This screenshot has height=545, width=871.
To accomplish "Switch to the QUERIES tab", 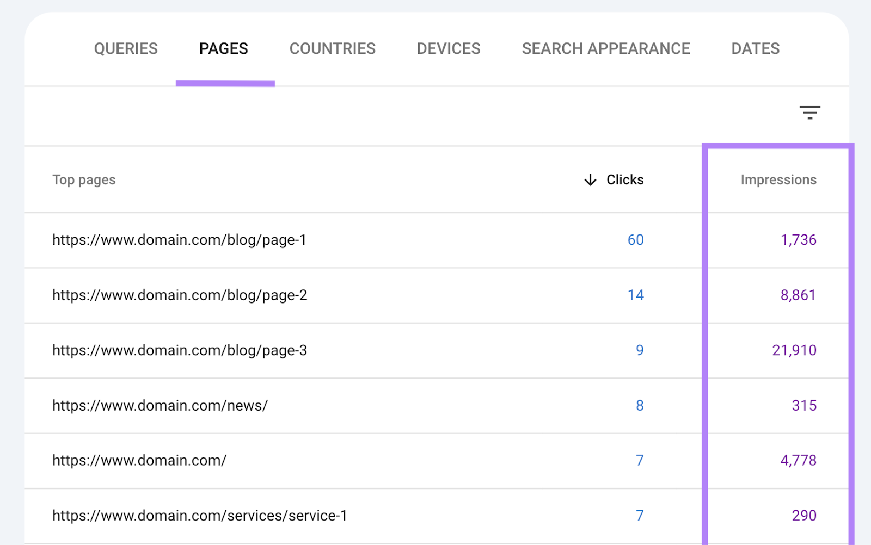I will pyautogui.click(x=126, y=48).
